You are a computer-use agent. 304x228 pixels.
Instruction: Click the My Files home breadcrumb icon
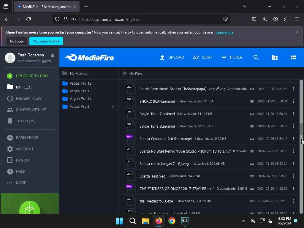[x=125, y=74]
